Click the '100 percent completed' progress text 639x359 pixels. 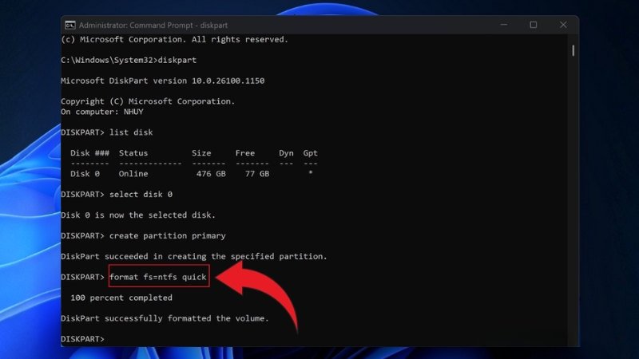(x=121, y=298)
